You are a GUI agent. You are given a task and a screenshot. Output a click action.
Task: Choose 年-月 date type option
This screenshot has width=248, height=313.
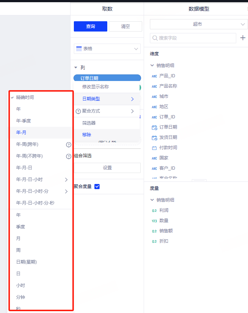[x=21, y=133]
